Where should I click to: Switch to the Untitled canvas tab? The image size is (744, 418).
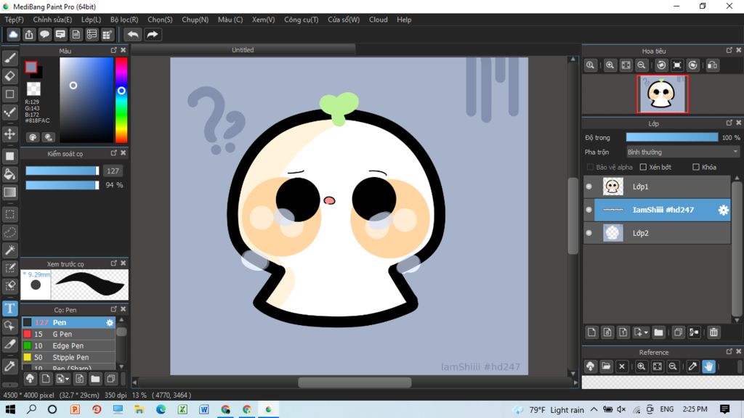point(243,50)
